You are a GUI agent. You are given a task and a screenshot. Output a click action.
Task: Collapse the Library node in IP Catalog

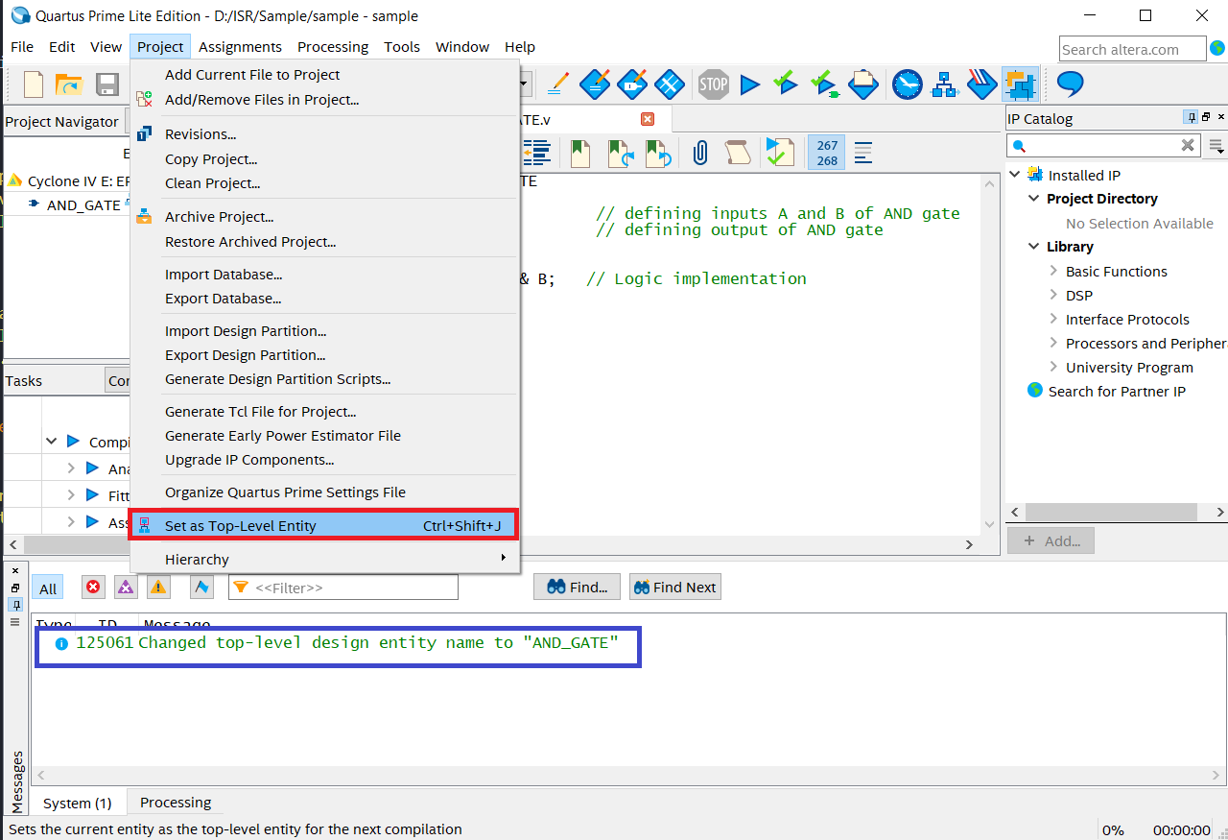pyautogui.click(x=1034, y=247)
